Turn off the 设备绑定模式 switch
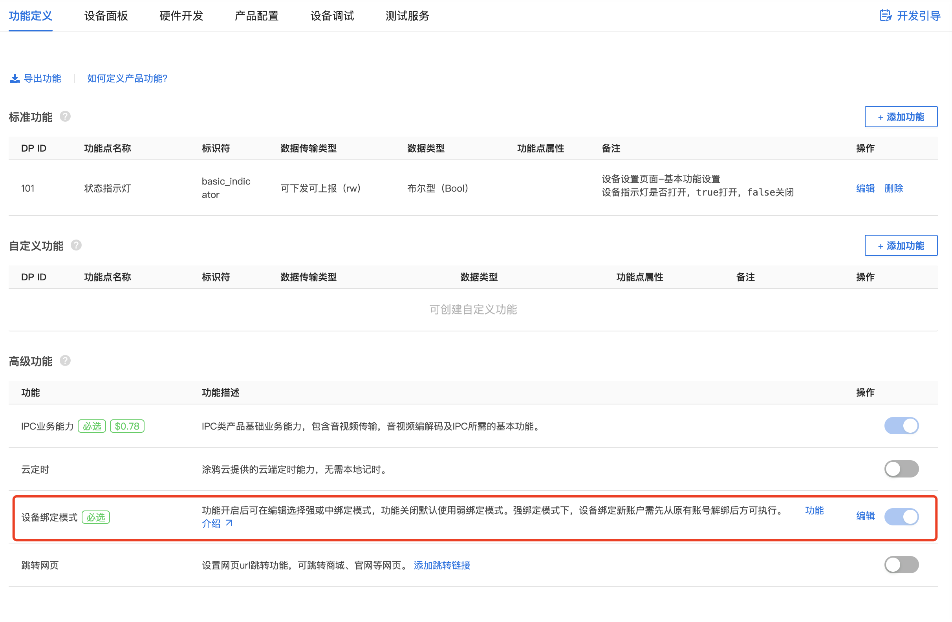 901,516
